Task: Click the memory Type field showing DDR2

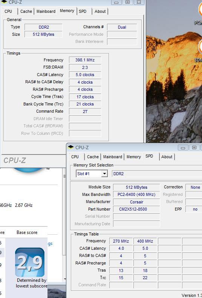Action: pyautogui.click(x=43, y=27)
